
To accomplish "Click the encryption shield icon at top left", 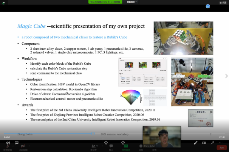I will tap(3, 3).
